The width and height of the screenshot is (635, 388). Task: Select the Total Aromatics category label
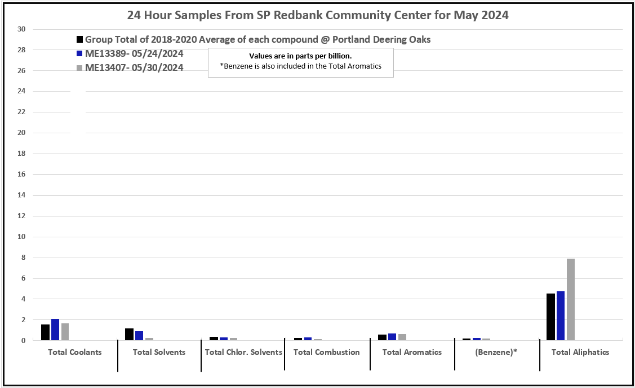pos(412,353)
